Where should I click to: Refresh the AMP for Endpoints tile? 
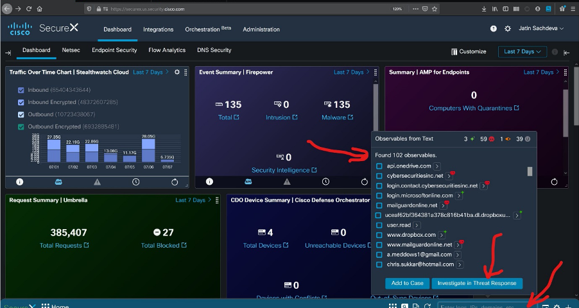554,182
